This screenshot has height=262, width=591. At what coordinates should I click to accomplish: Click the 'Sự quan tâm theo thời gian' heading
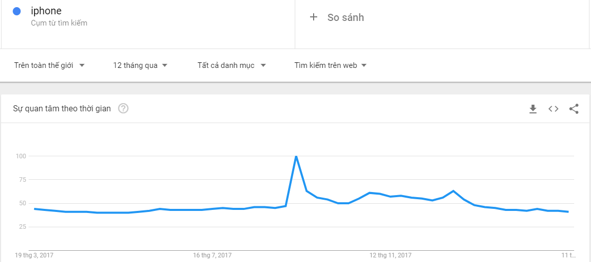[x=62, y=108]
